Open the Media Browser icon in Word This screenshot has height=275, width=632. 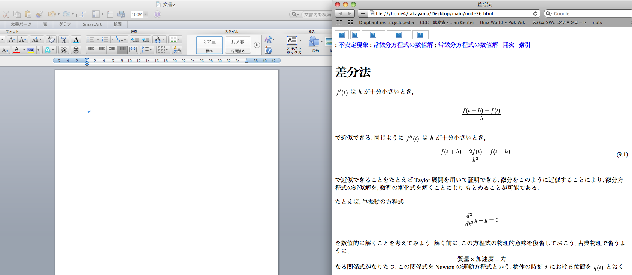121,14
